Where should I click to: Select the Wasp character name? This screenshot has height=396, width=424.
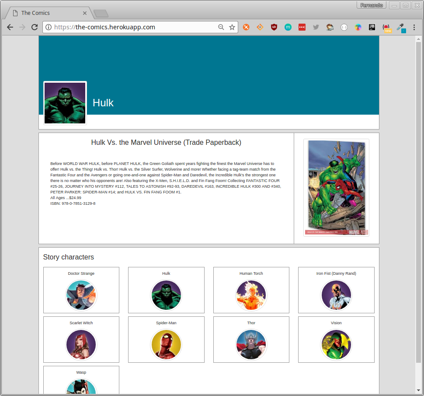(x=81, y=372)
